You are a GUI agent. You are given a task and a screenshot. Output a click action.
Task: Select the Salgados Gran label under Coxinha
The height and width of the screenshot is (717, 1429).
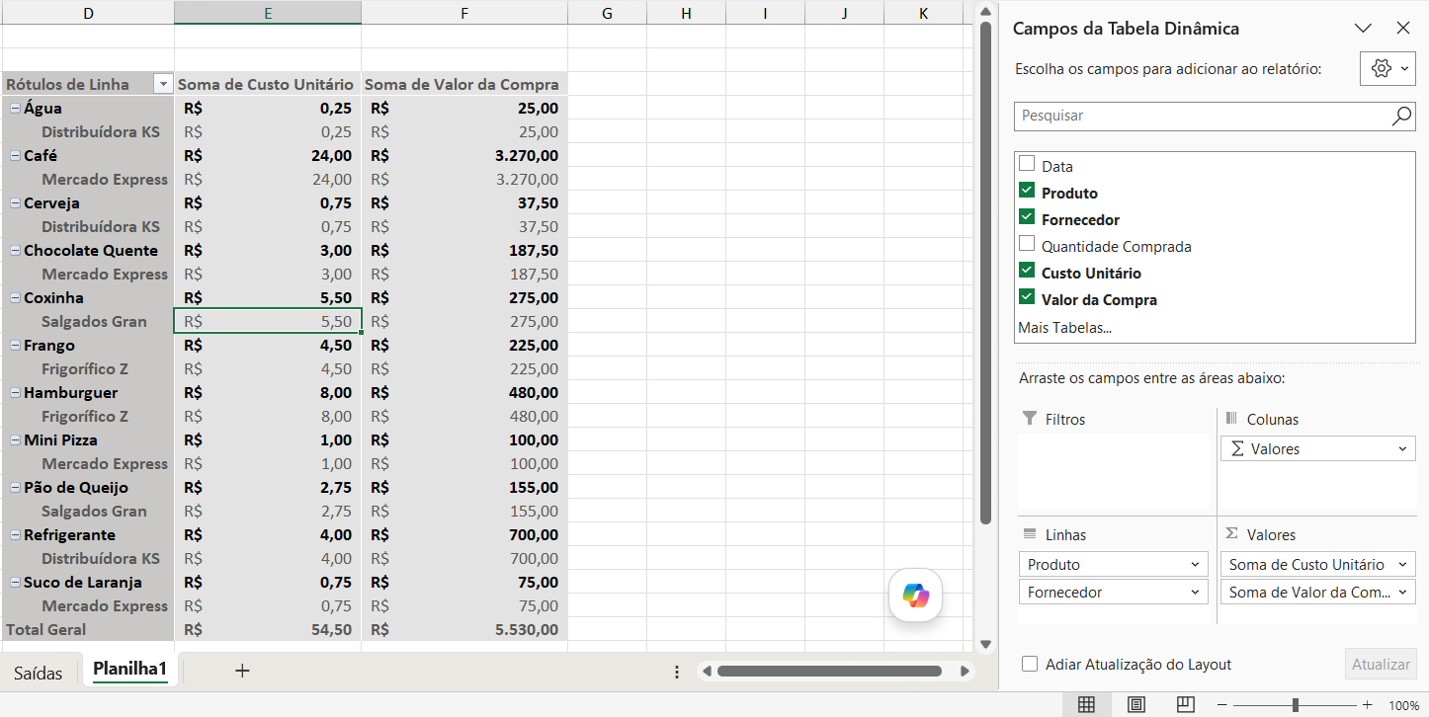tap(94, 321)
